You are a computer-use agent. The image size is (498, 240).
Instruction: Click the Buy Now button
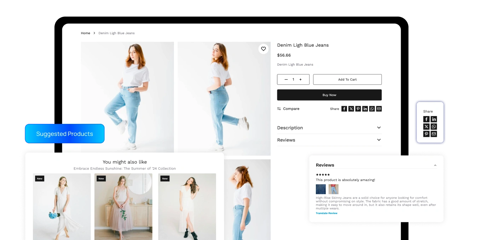pyautogui.click(x=329, y=95)
